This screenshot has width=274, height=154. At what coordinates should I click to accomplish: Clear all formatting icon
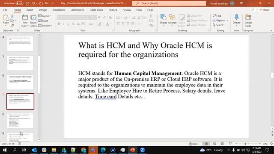tap(110, 17)
